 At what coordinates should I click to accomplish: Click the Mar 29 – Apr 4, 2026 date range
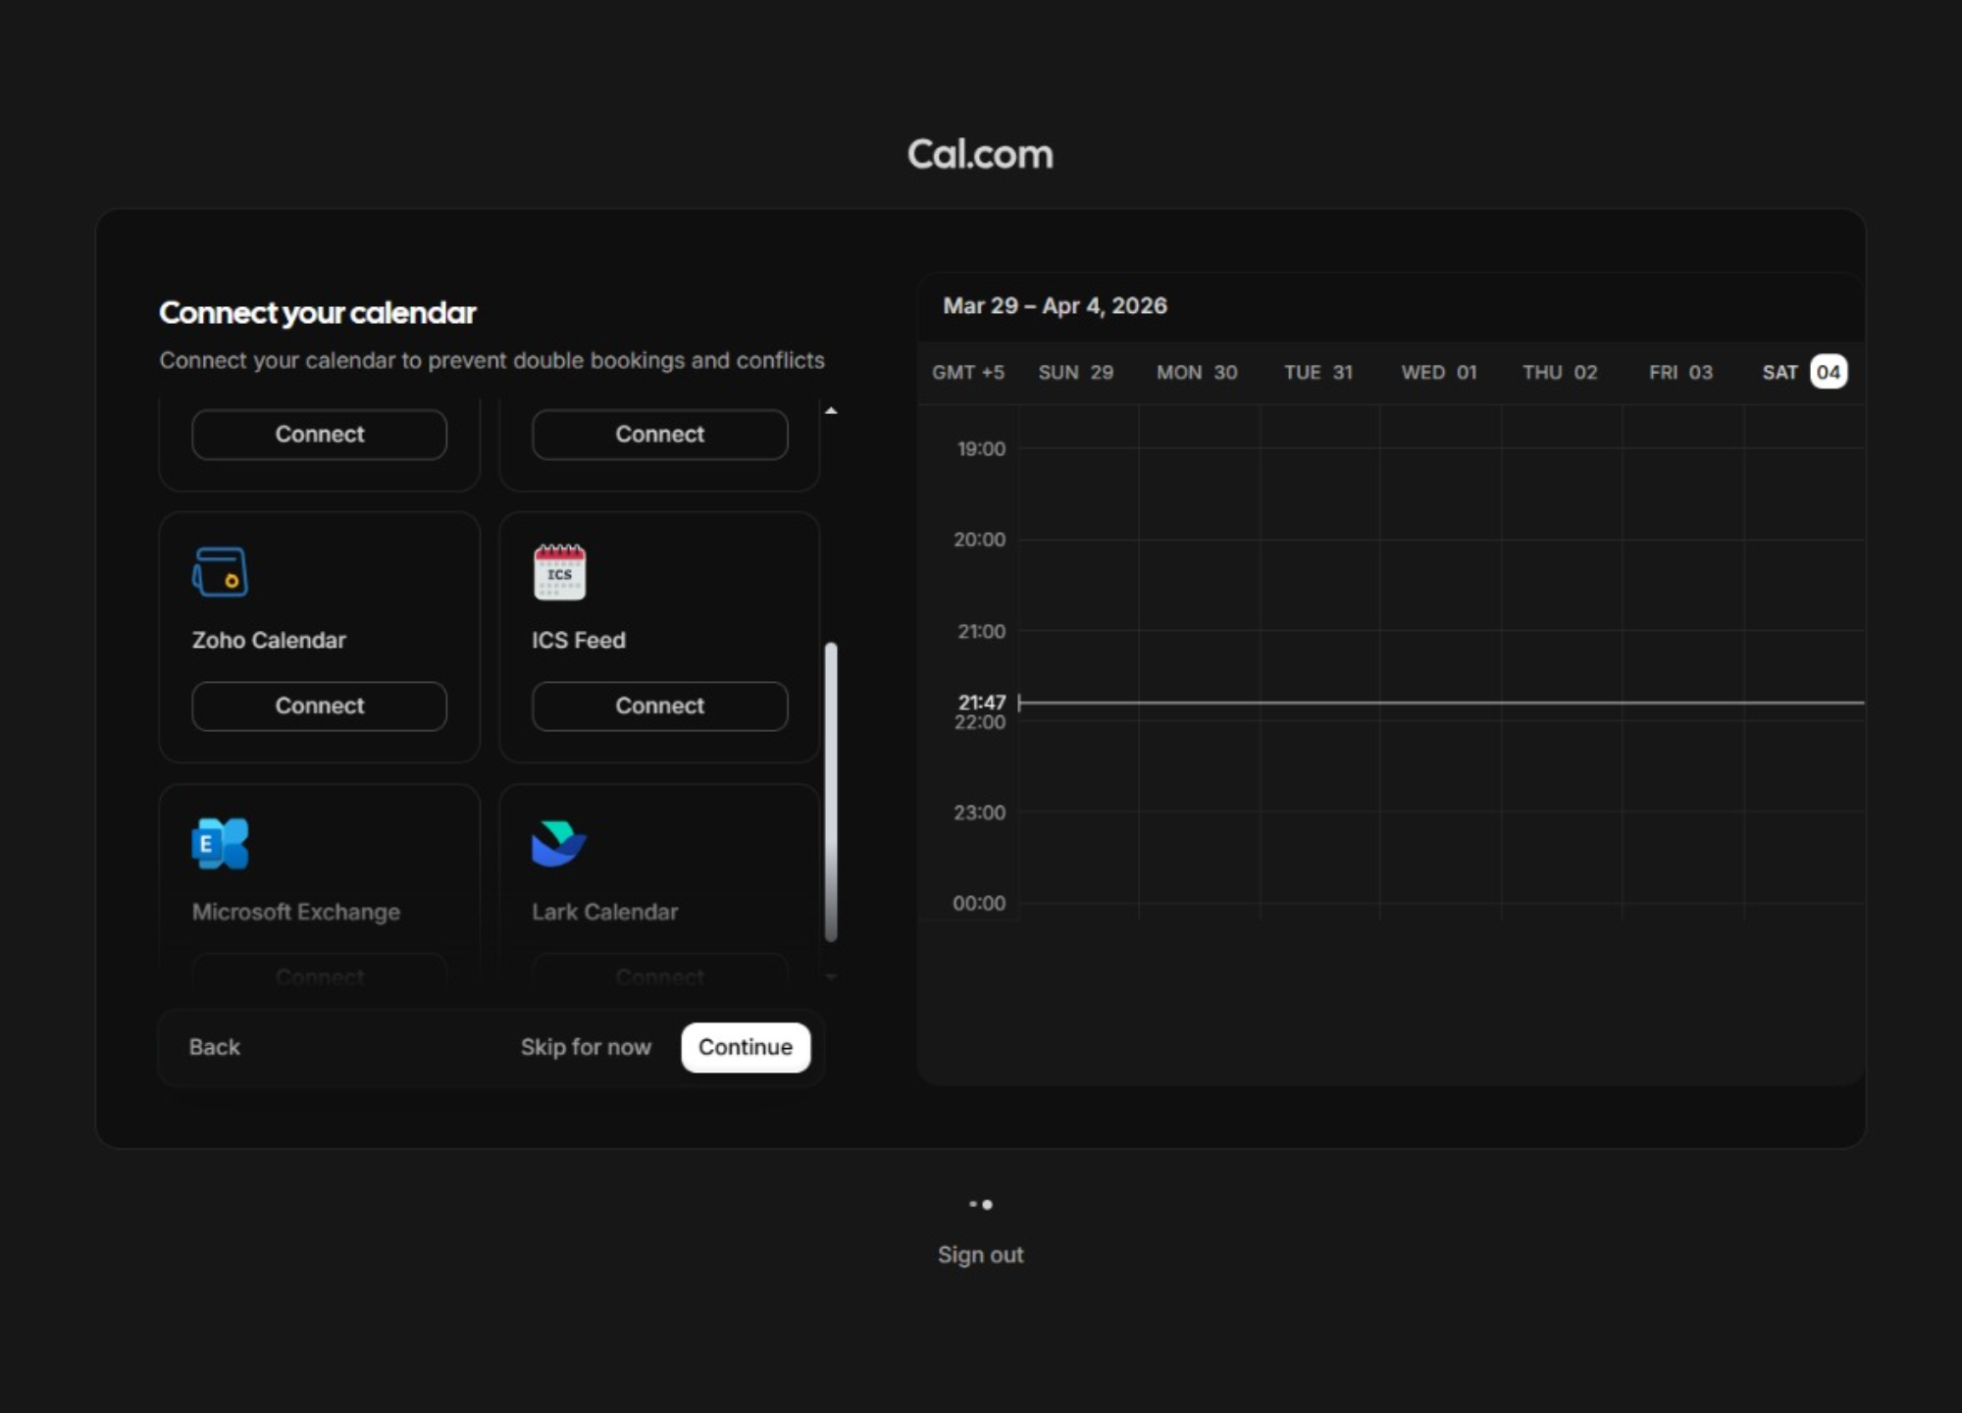coord(1055,306)
